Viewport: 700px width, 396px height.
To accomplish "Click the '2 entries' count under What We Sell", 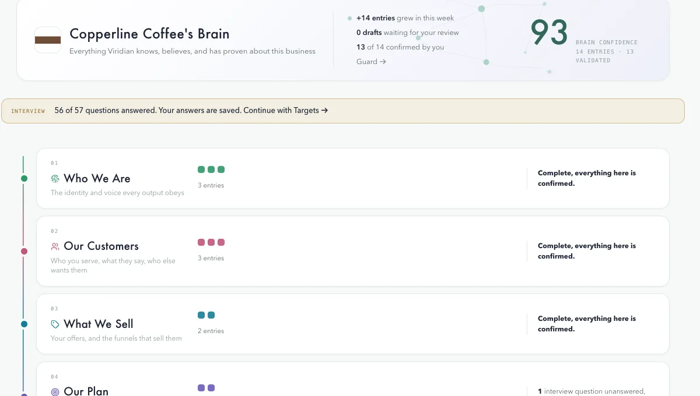I will (211, 331).
